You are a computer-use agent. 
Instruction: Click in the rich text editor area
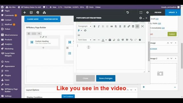point(111,56)
